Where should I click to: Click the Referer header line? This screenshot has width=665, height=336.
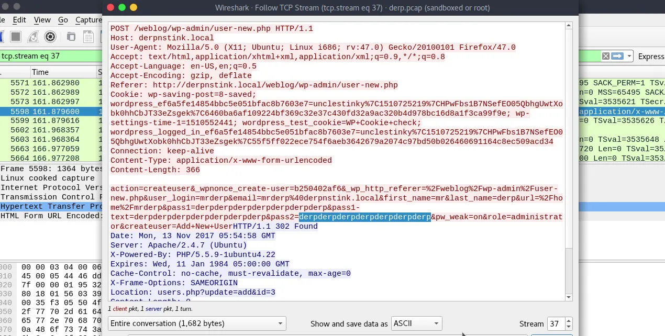[254, 85]
